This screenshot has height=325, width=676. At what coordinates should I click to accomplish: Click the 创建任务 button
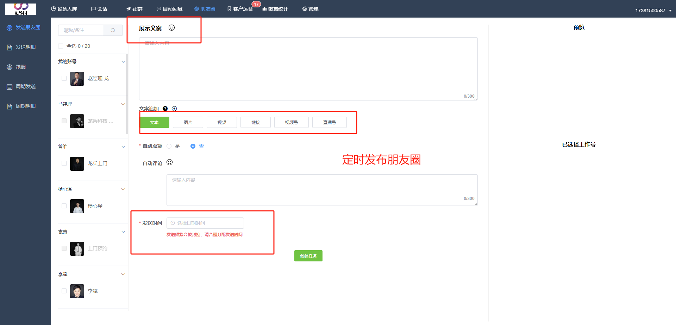coord(308,256)
